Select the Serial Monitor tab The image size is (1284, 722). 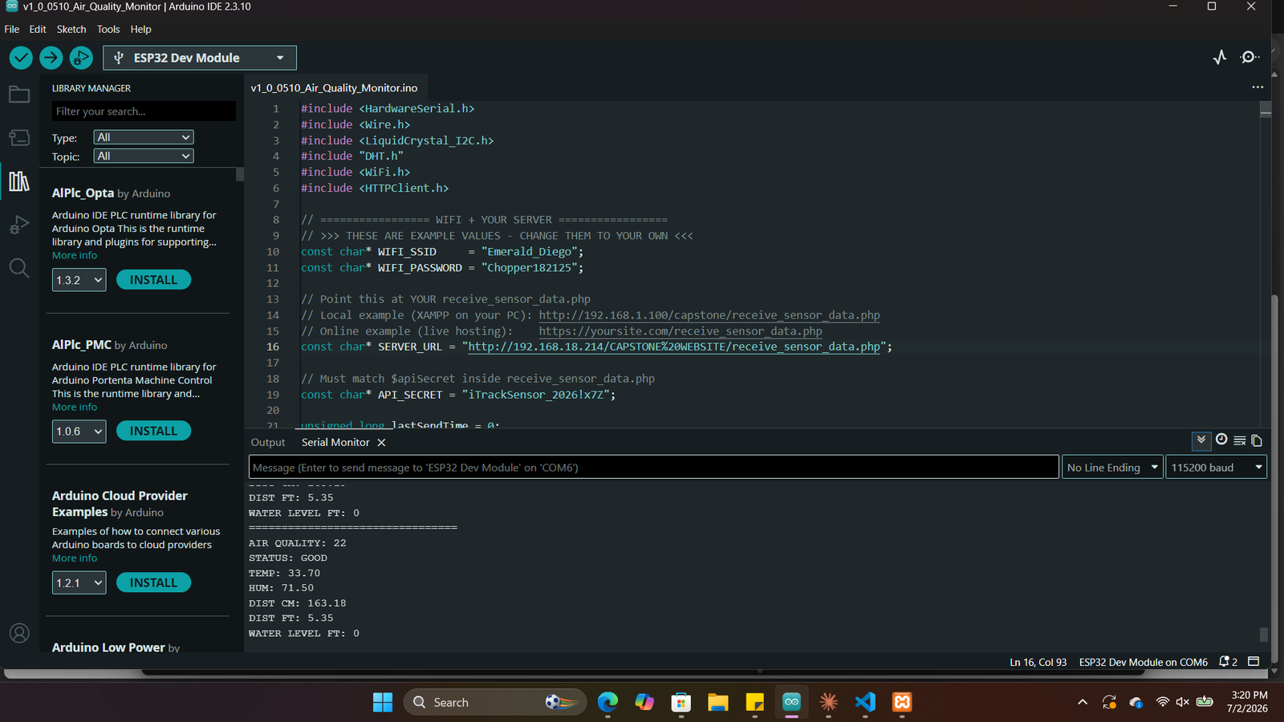tap(335, 443)
